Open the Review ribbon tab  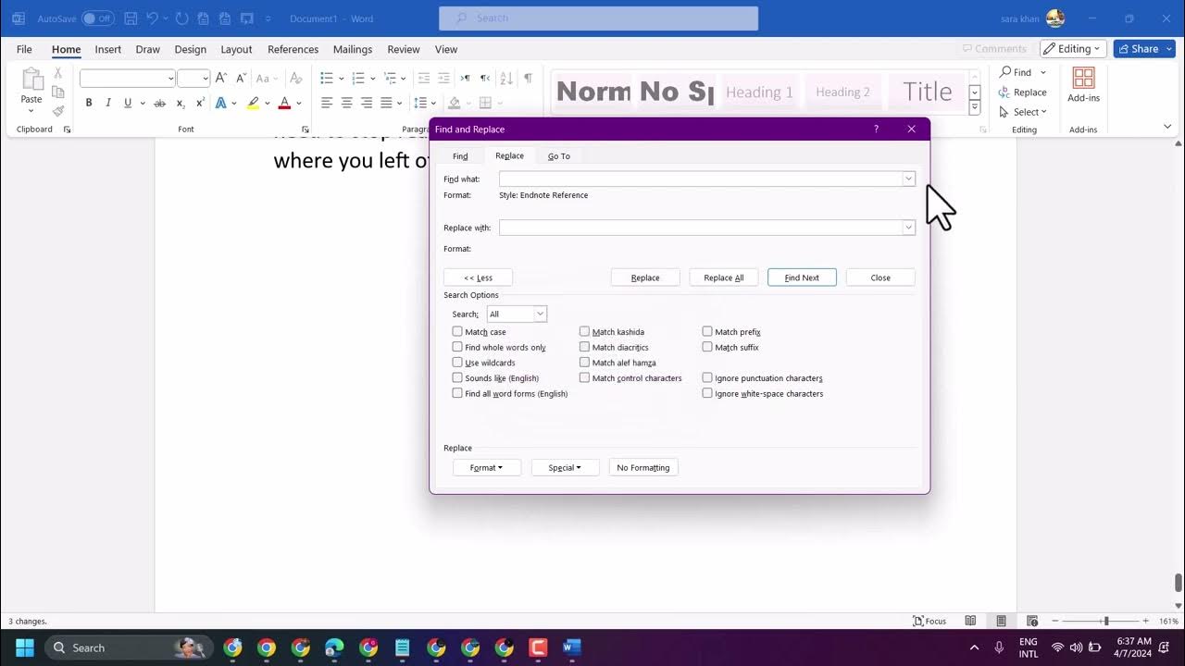(404, 49)
